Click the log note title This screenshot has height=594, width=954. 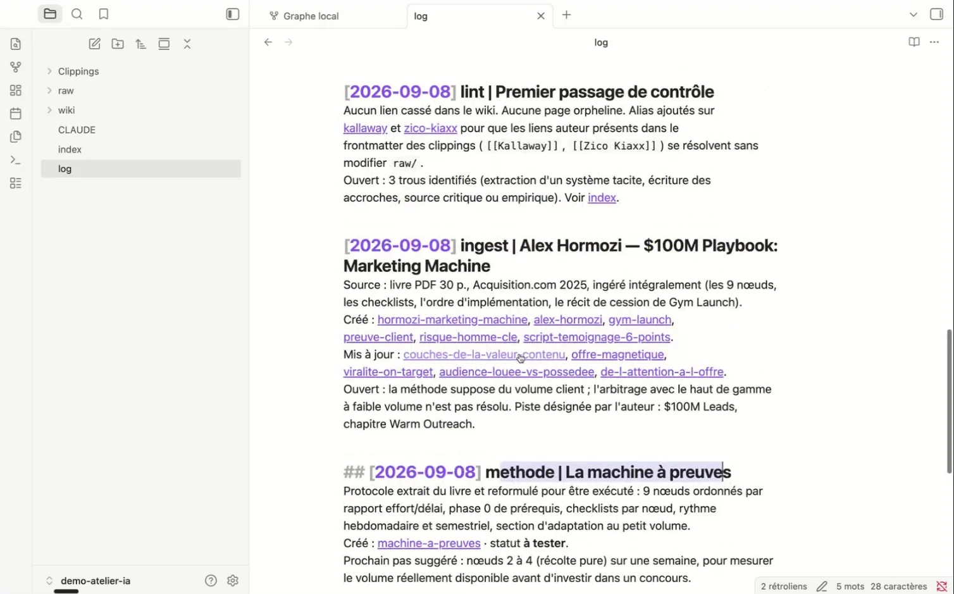601,42
